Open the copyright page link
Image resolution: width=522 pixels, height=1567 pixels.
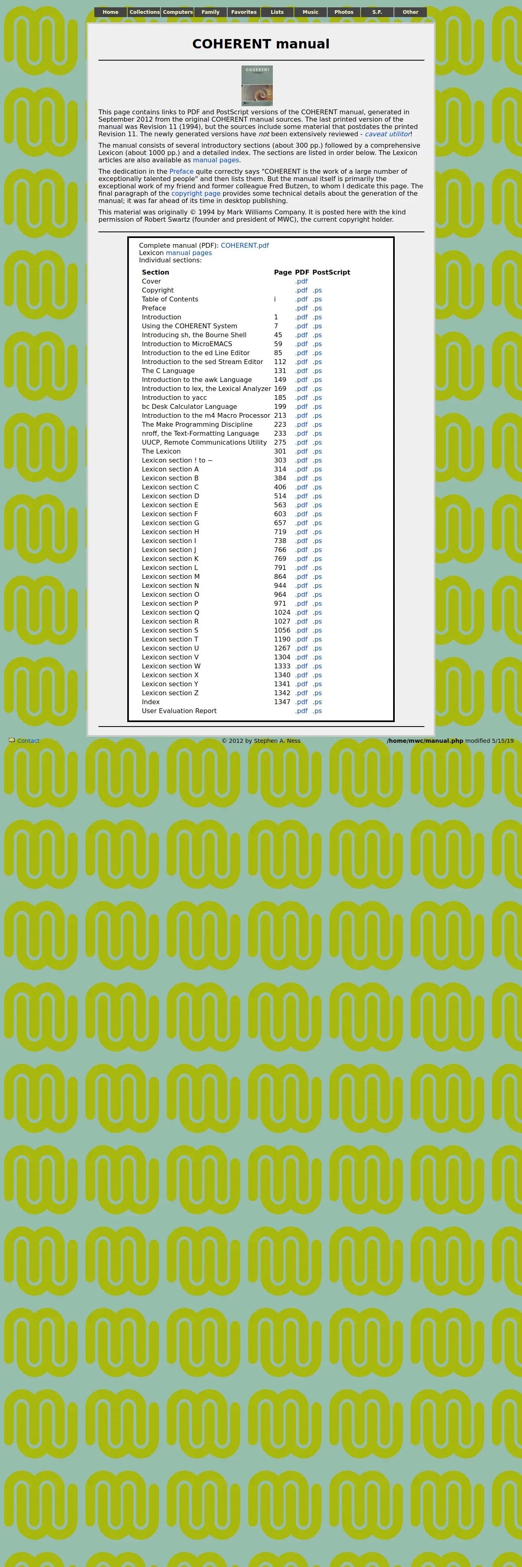pyautogui.click(x=196, y=194)
